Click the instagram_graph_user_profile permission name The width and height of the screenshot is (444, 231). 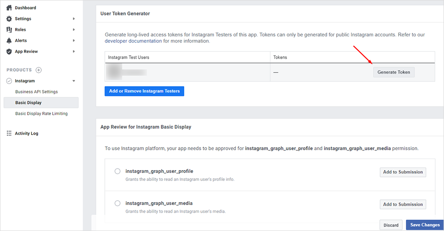(159, 171)
